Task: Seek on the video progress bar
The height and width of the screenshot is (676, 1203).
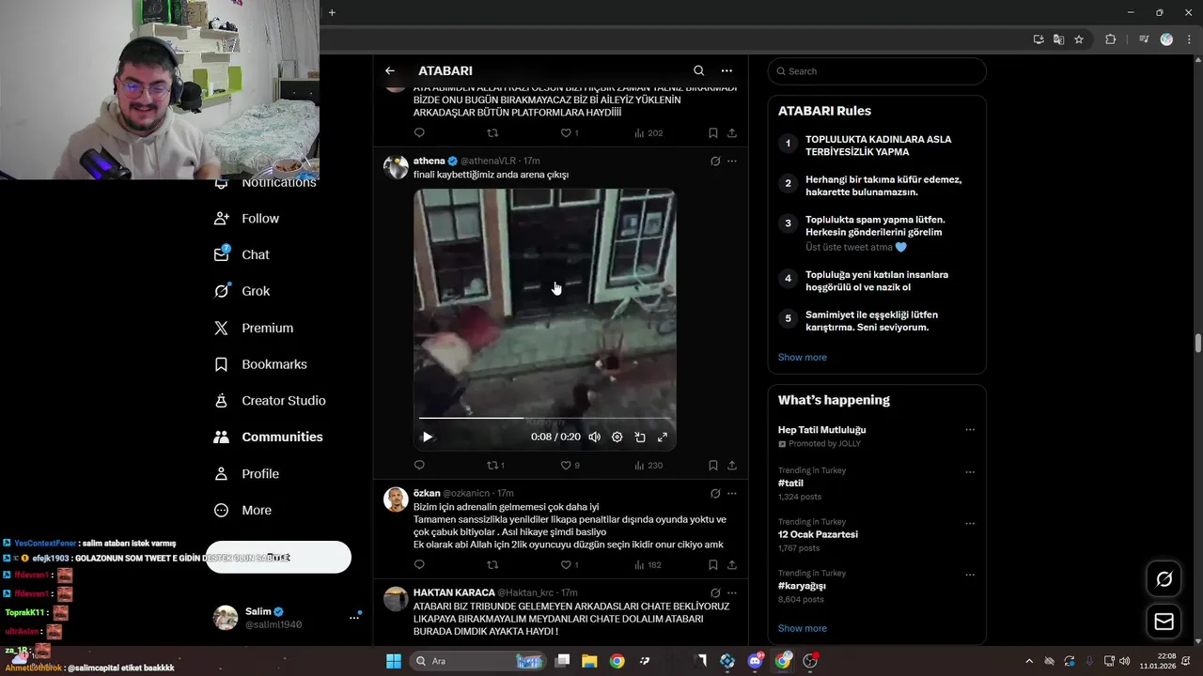Action: click(545, 418)
